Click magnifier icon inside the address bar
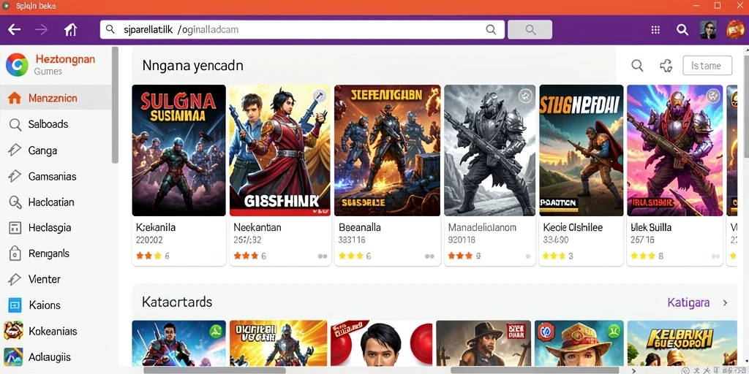749x374 pixels. [x=491, y=29]
